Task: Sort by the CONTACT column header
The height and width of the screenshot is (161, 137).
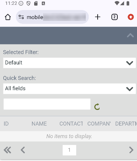Action: [x=71, y=124]
